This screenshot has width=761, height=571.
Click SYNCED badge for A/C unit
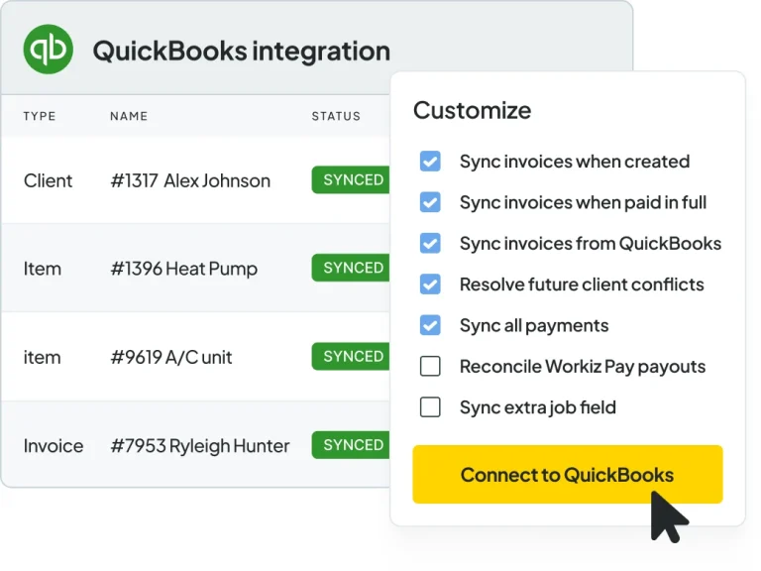[351, 357]
